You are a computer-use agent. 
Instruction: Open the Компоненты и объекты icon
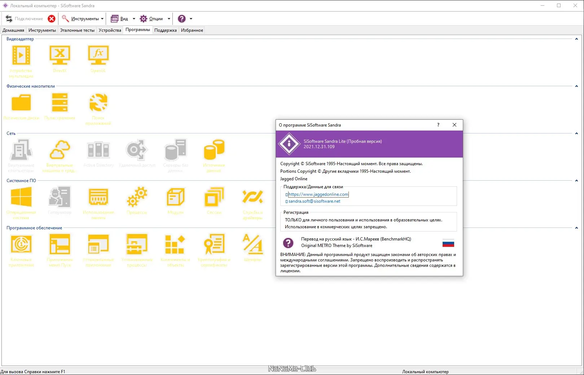[175, 244]
